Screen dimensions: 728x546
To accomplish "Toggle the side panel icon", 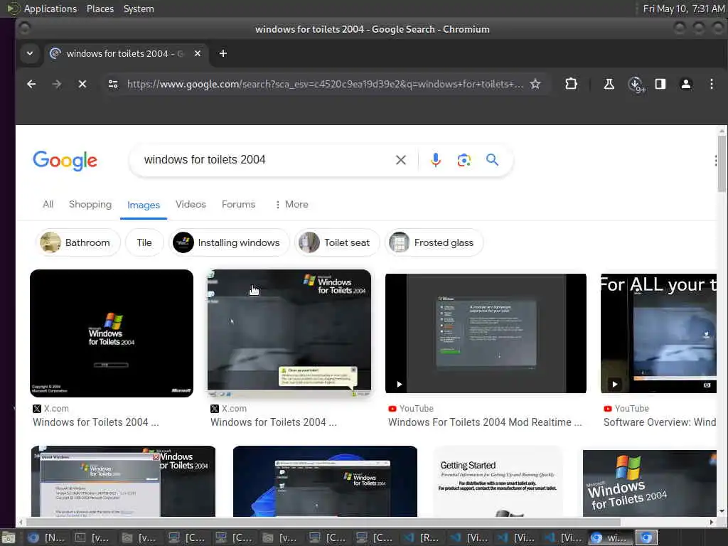I will tap(660, 84).
